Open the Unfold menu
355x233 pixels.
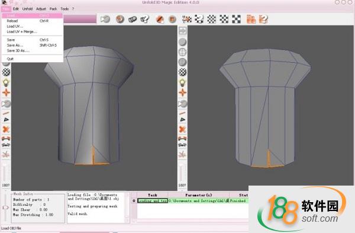[x=27, y=9]
